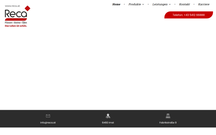
Task: Click the map pin location icon
Action: (108, 116)
